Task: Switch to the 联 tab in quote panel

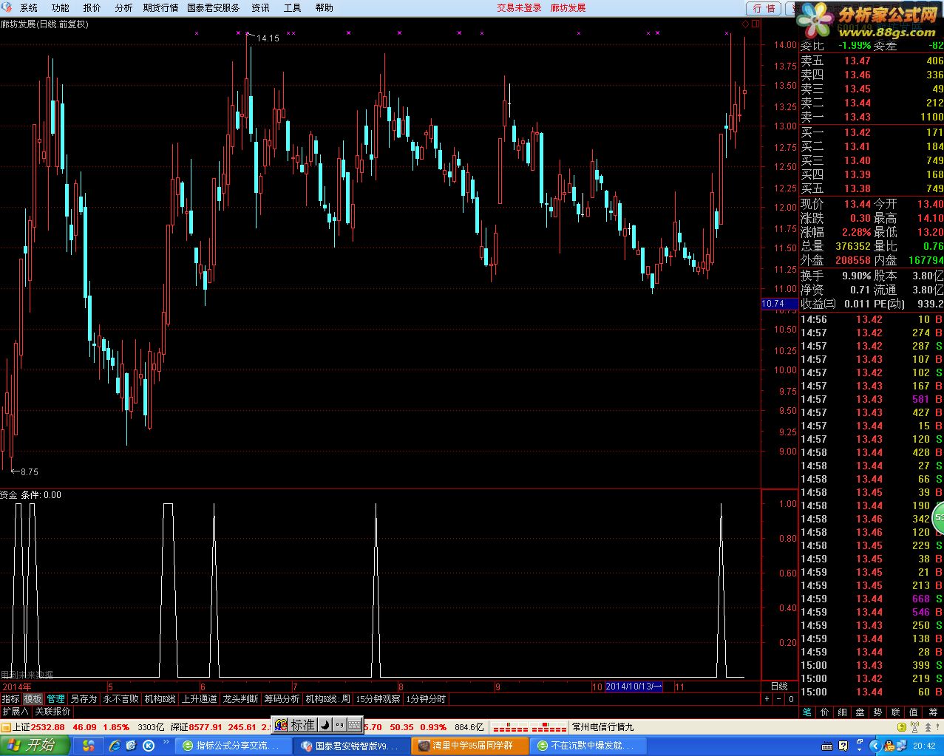Action: pyautogui.click(x=896, y=712)
